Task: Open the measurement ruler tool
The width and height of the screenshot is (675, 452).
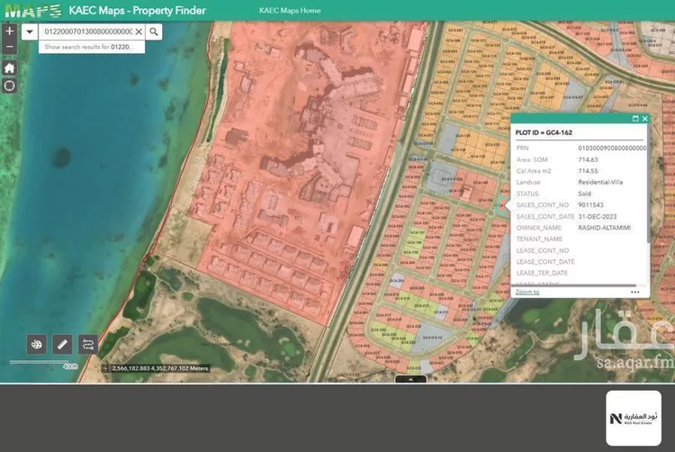Action: coord(62,344)
